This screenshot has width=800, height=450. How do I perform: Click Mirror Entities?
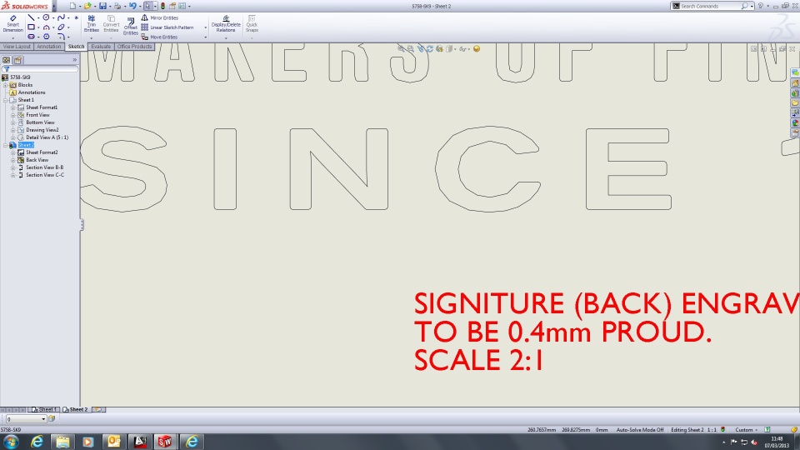pyautogui.click(x=160, y=17)
